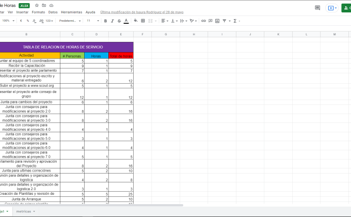
Task: Click the blue Horas header cell
Action: click(96, 56)
